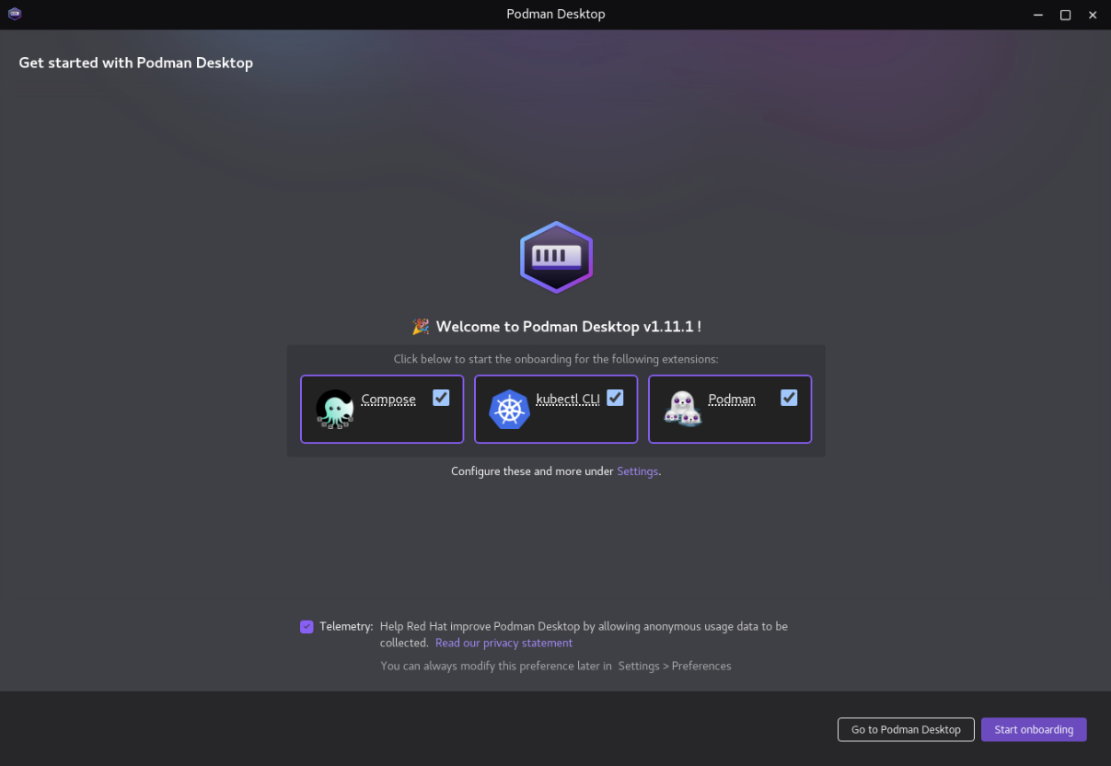Click the Podman extension label
The image size is (1111, 766).
click(732, 400)
